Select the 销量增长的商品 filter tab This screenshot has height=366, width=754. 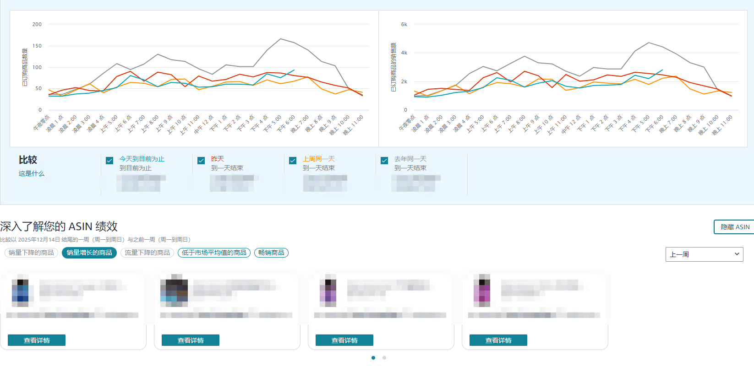(89, 253)
